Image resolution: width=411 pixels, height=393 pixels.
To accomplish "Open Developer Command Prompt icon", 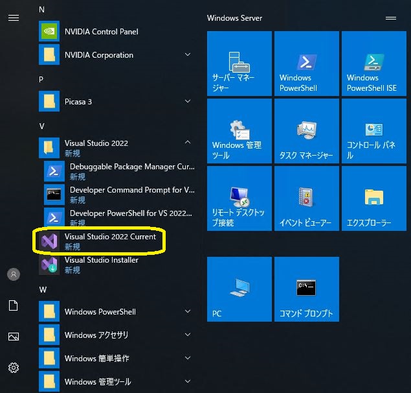I will 54,195.
